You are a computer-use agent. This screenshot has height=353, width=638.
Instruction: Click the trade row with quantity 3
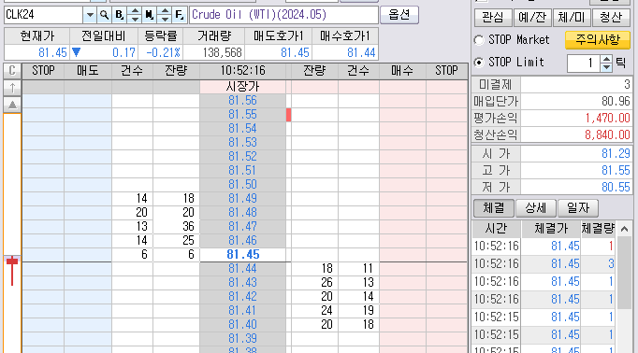point(544,264)
